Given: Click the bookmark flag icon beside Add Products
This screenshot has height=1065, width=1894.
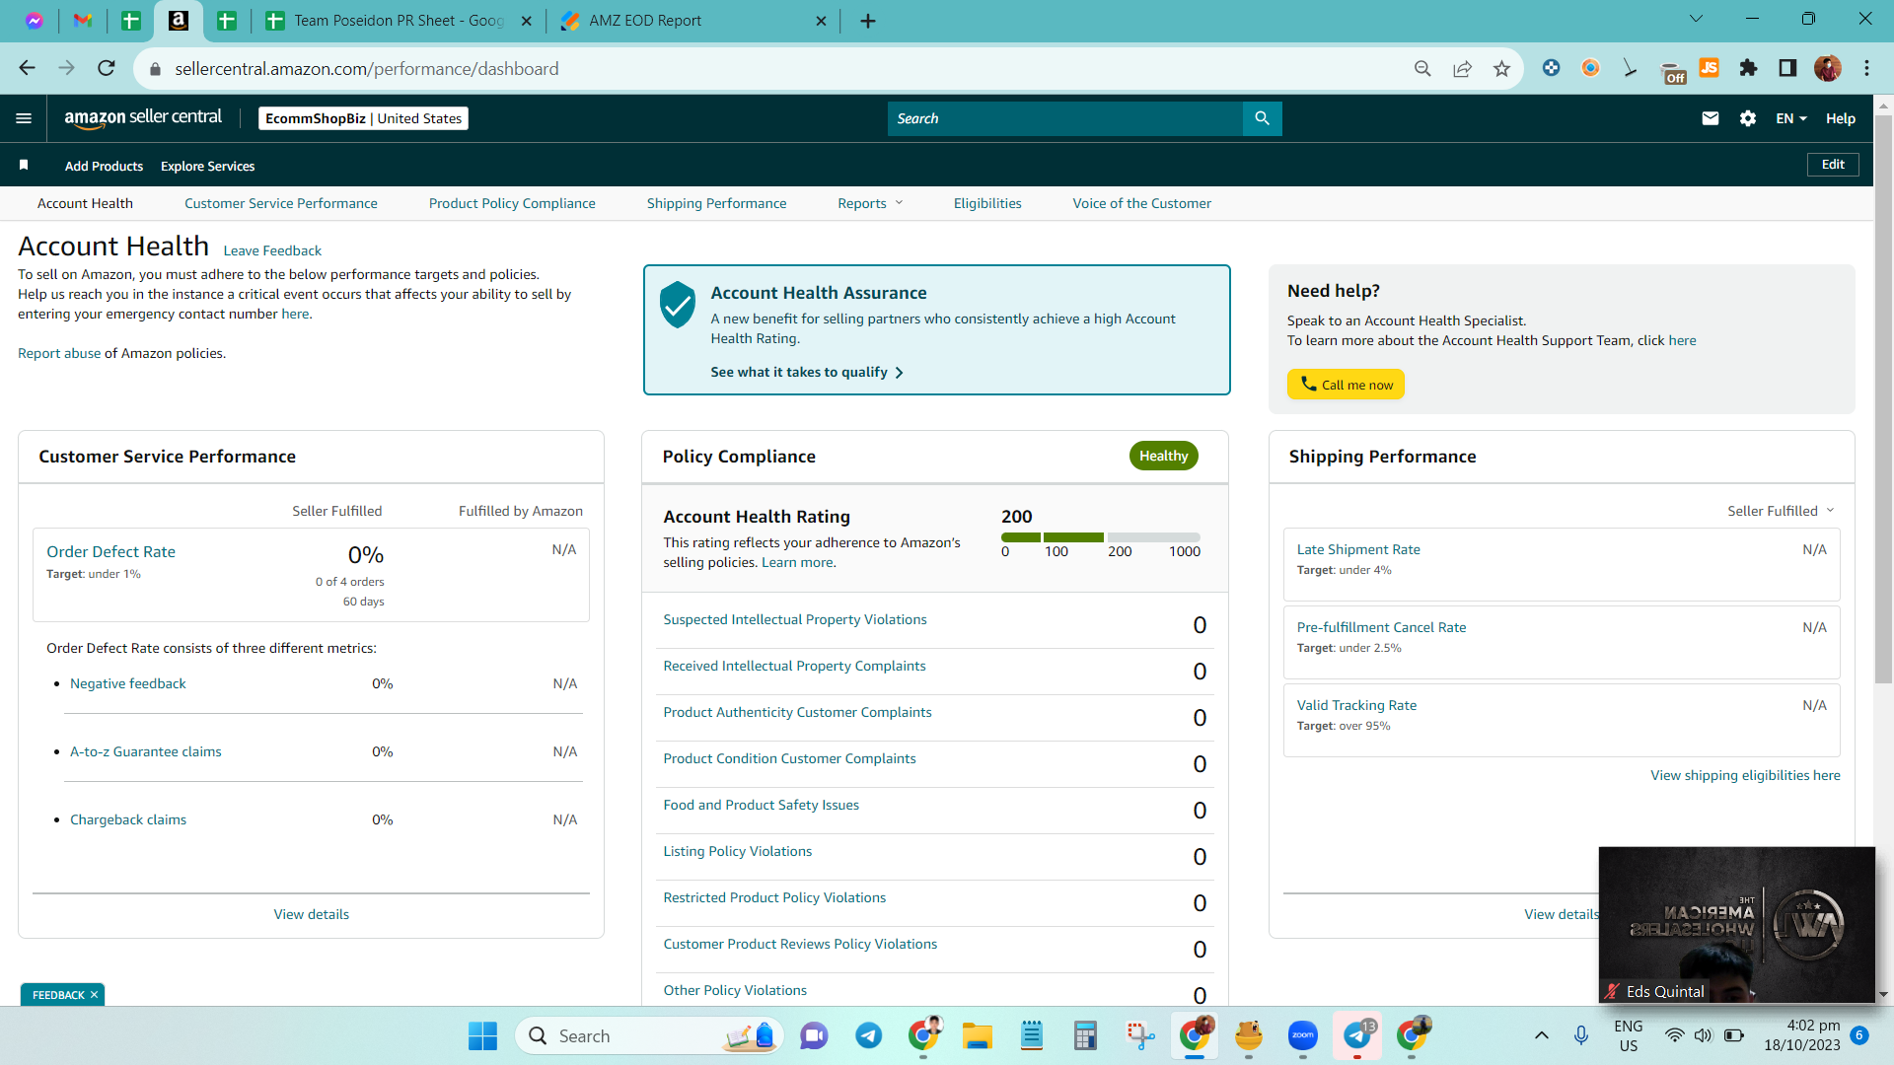Looking at the screenshot, I should coord(24,165).
